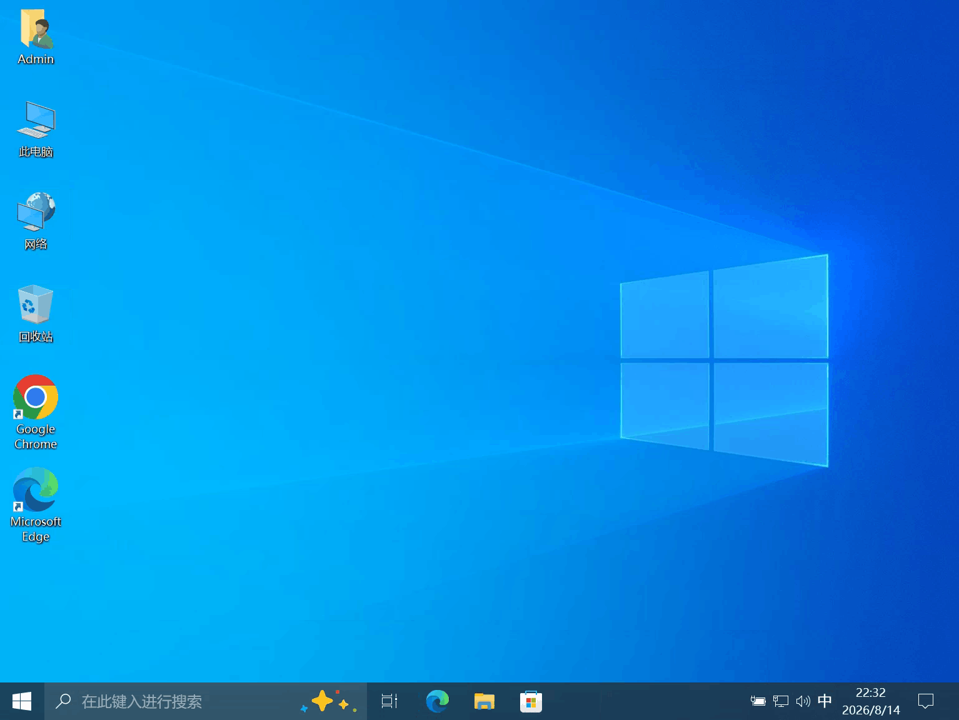
Task: Open File Explorer from the taskbar
Action: click(x=485, y=701)
